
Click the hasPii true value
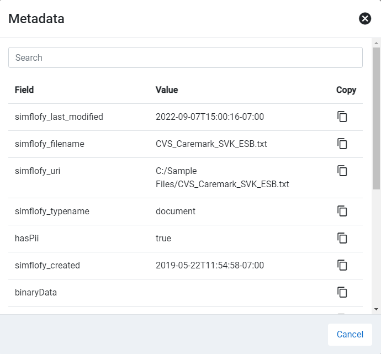click(x=163, y=238)
